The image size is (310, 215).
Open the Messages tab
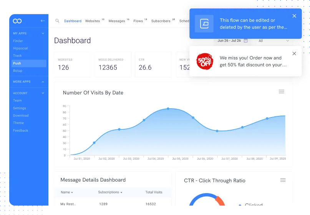117,21
